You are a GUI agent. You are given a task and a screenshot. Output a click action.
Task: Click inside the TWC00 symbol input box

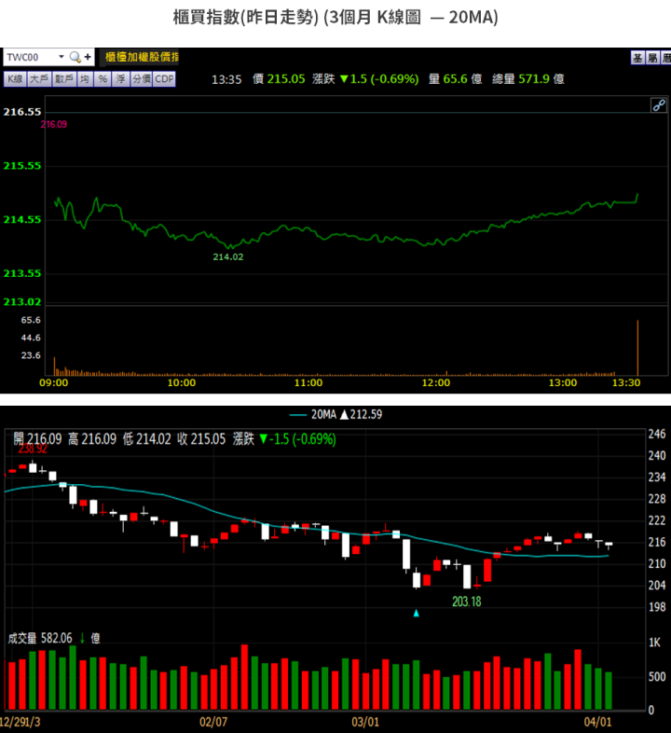28,58
